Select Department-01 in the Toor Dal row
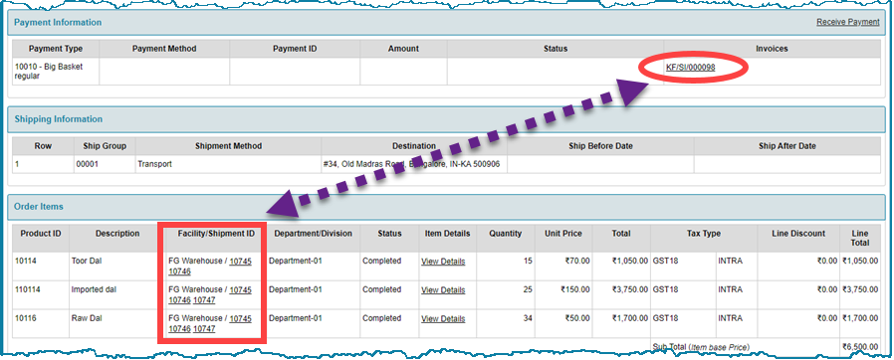 [x=296, y=261]
